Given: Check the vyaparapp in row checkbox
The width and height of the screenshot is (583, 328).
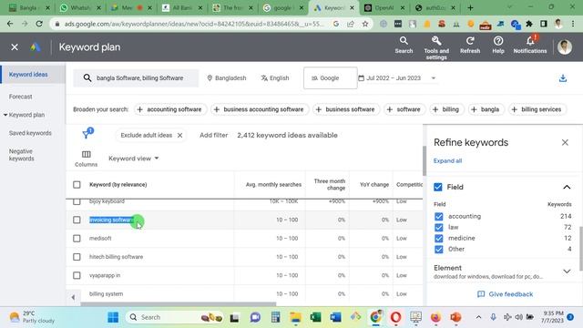Looking at the screenshot, I should 77,275.
